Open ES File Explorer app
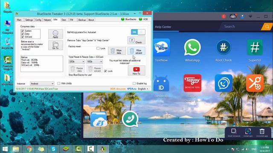The width and height of the screenshot is (273, 153). pyautogui.click(x=99, y=119)
